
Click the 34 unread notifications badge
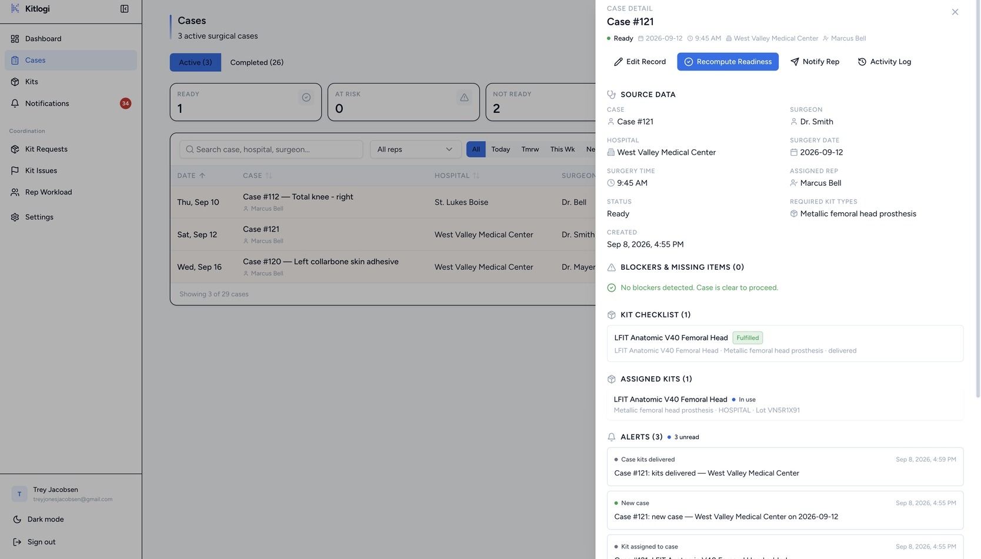[x=125, y=103]
